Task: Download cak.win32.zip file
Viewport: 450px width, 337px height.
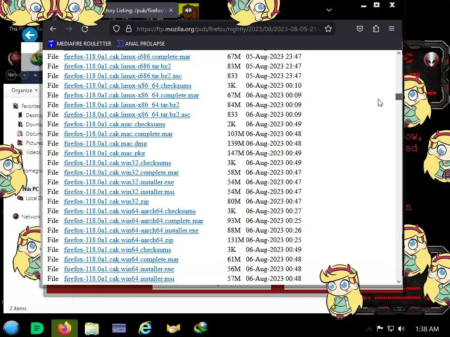Action: click(x=106, y=201)
